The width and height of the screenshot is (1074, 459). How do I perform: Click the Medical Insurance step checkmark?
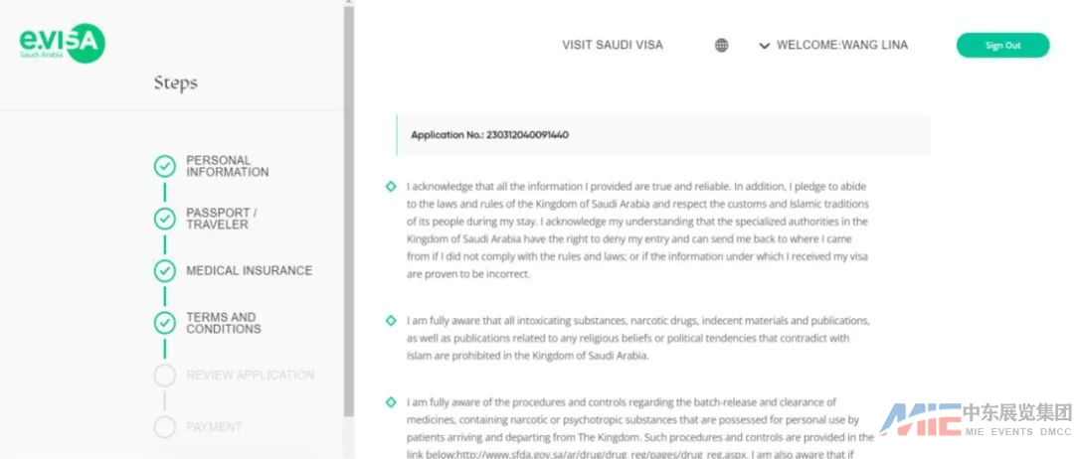[x=165, y=270]
